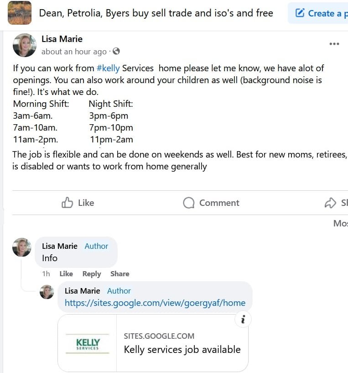The image size is (348, 373).
Task: Open the post options three-dot menu
Action: (x=334, y=44)
